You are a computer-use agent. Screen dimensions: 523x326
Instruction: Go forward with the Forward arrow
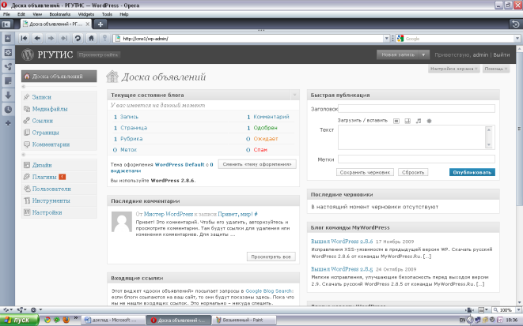point(51,39)
